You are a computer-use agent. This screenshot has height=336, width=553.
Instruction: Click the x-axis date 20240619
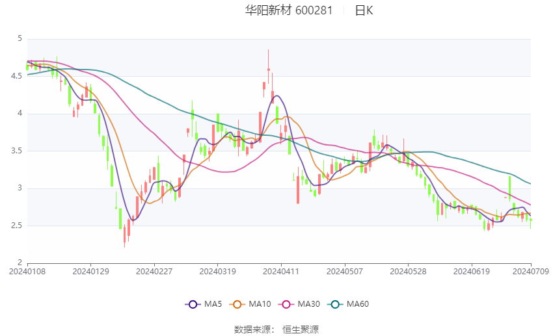tap(472, 272)
